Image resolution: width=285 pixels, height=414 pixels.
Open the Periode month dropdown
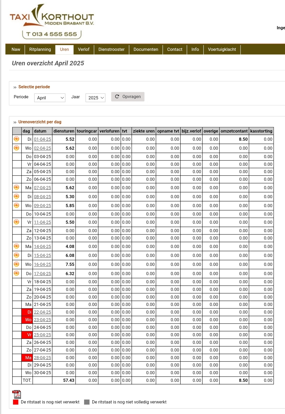pos(50,98)
